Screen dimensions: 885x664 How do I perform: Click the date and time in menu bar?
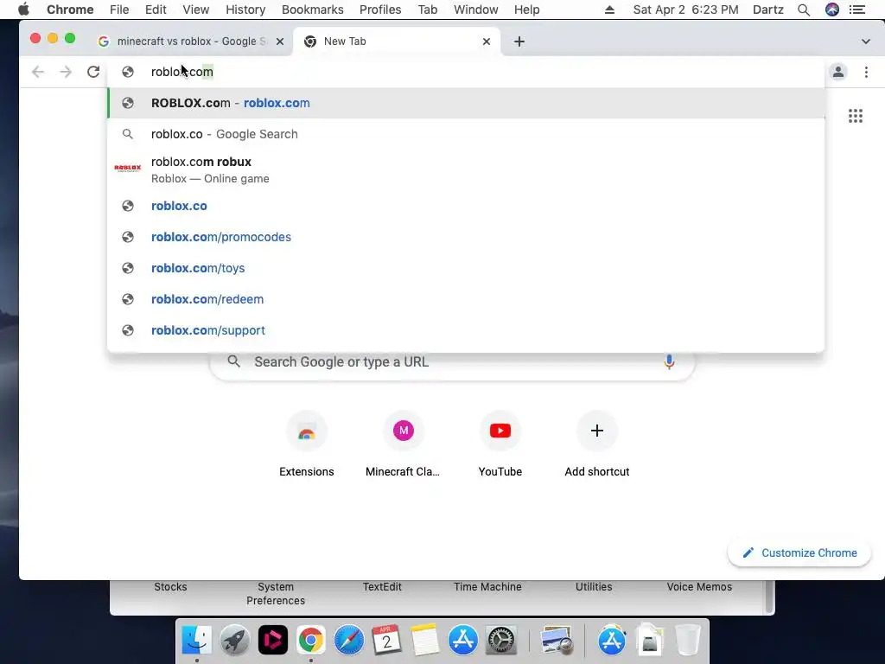[x=685, y=10]
